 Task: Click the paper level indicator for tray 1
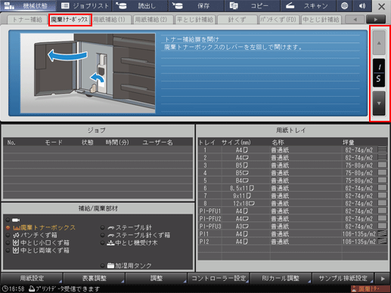point(383,150)
